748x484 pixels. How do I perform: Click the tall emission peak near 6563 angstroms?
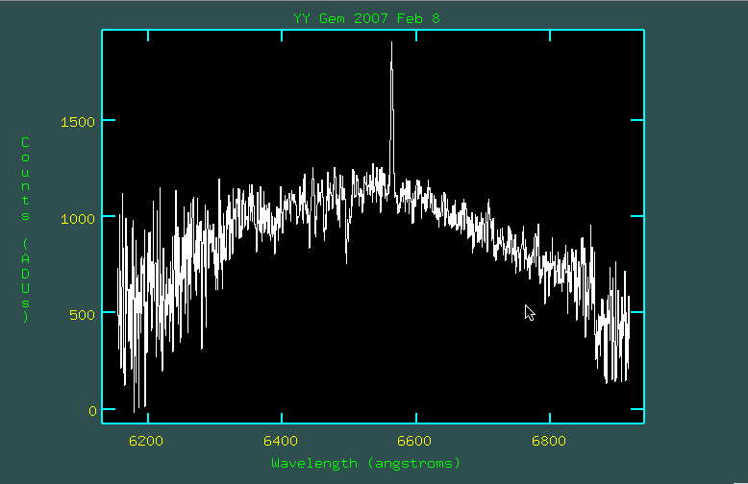(x=391, y=114)
